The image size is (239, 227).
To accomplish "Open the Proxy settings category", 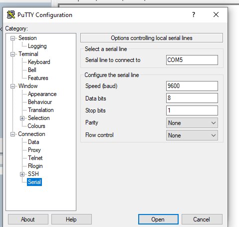I will pyautogui.click(x=34, y=150).
